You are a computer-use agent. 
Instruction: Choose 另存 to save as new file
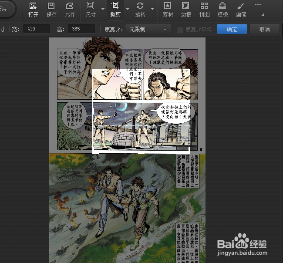[x=70, y=10]
